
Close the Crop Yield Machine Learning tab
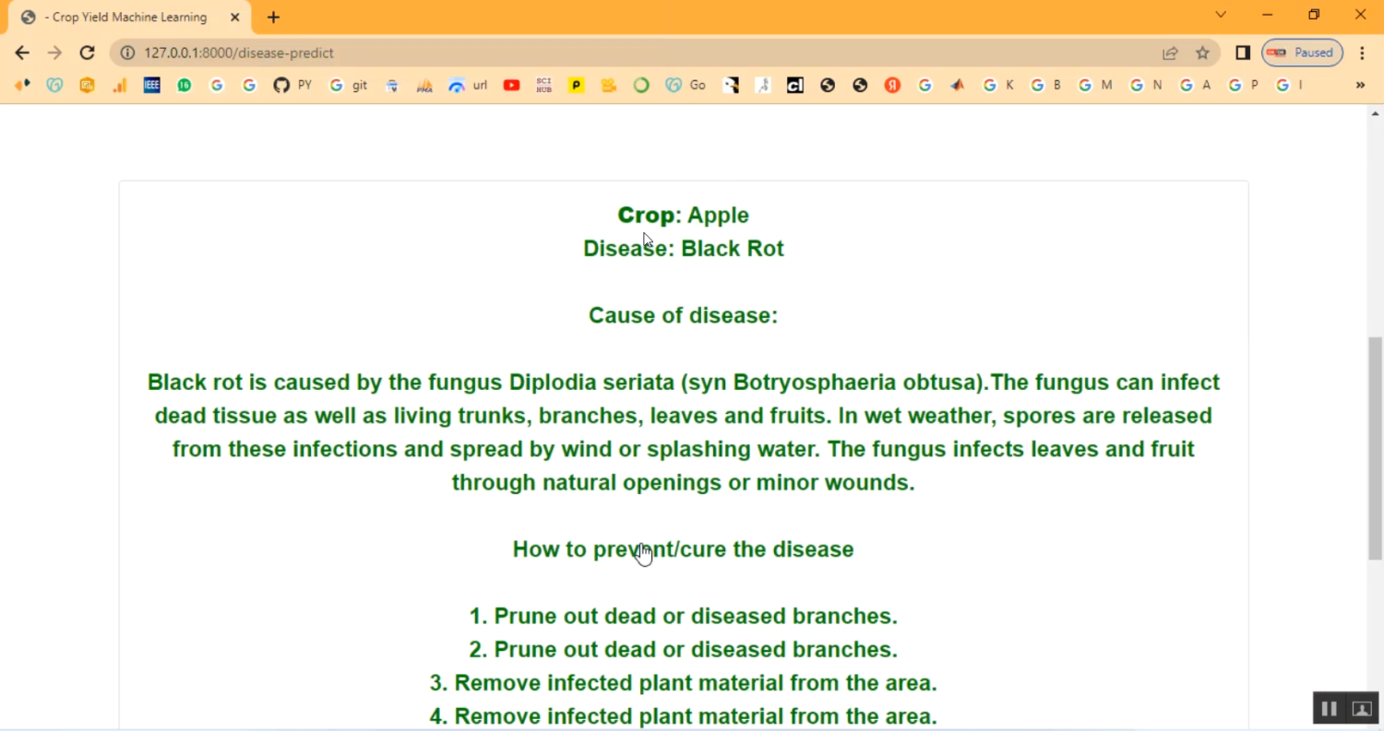click(x=234, y=18)
